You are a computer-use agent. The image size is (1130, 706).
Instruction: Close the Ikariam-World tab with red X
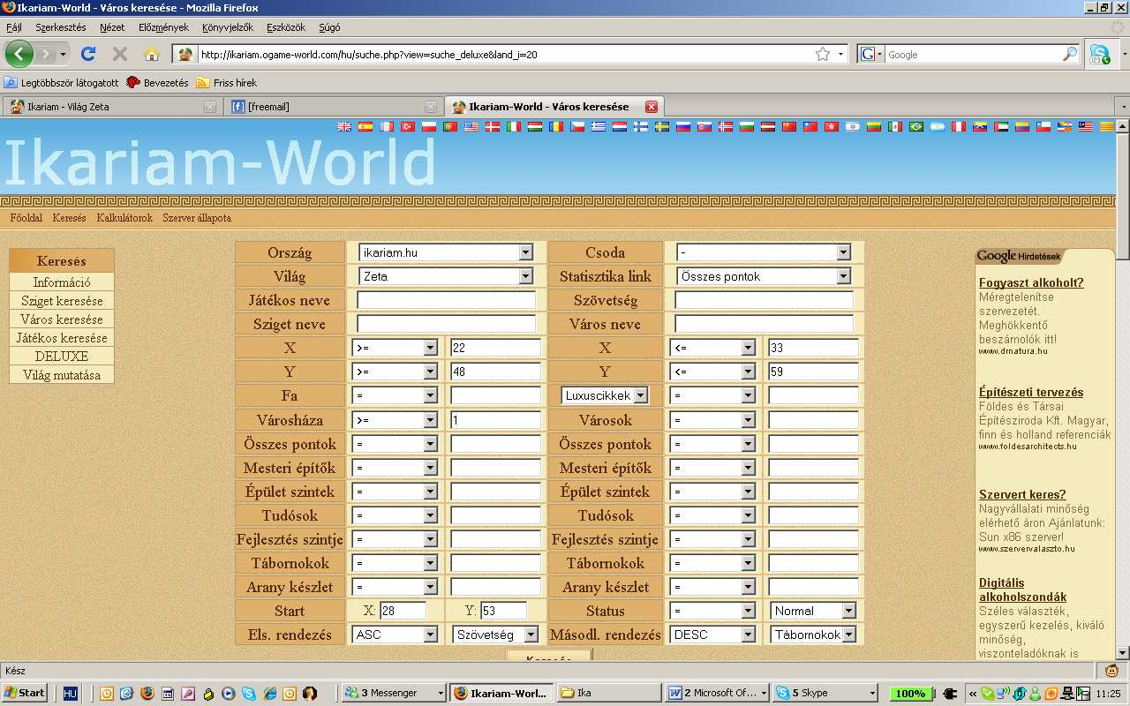pos(652,107)
